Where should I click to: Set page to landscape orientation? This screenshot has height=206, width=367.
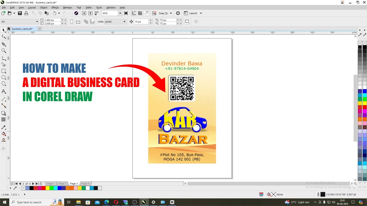pyautogui.click(x=78, y=21)
